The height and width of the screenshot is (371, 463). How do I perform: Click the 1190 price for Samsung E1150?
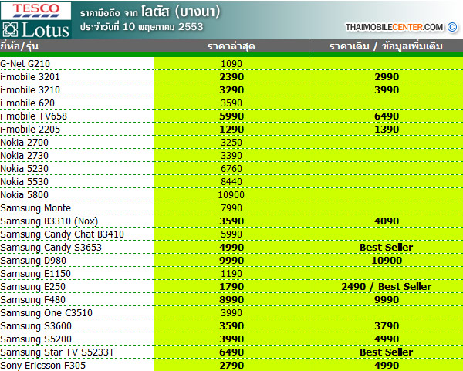tap(231, 274)
